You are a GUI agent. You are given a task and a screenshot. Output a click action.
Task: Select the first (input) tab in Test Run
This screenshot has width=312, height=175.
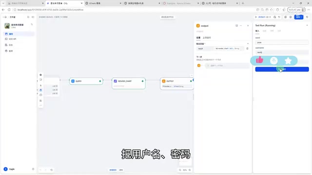point(257,31)
